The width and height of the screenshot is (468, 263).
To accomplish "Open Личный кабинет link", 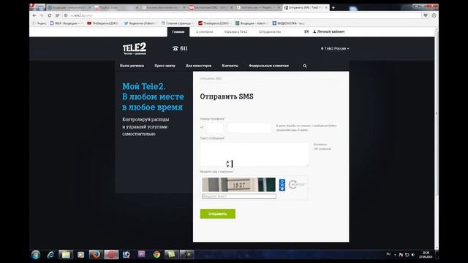I will pos(329,31).
